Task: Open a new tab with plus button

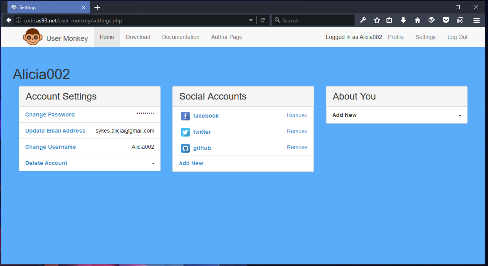Action: coord(97,7)
